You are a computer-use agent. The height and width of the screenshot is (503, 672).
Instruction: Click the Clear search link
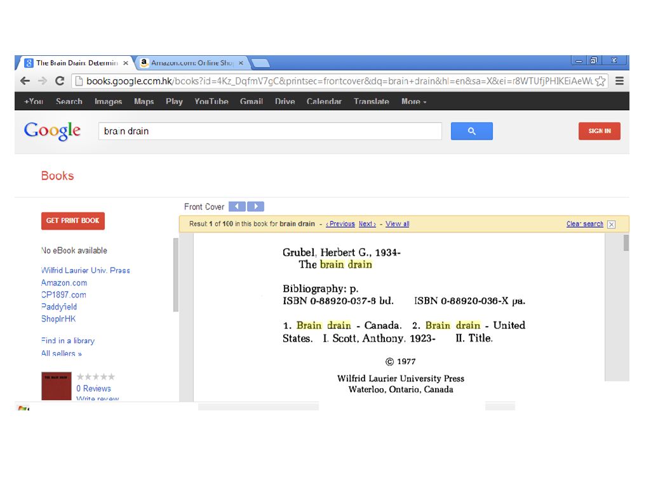584,224
